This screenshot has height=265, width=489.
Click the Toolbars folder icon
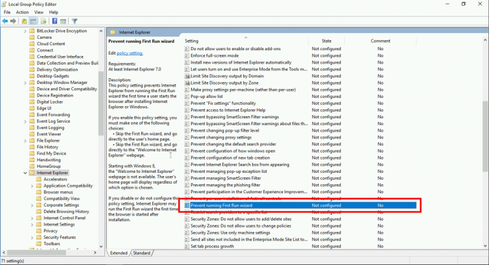point(39,244)
